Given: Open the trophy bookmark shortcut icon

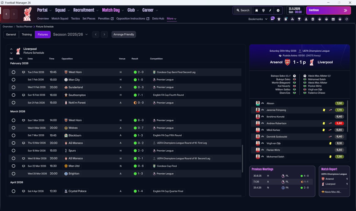Looking at the screenshot, I should (299, 19).
